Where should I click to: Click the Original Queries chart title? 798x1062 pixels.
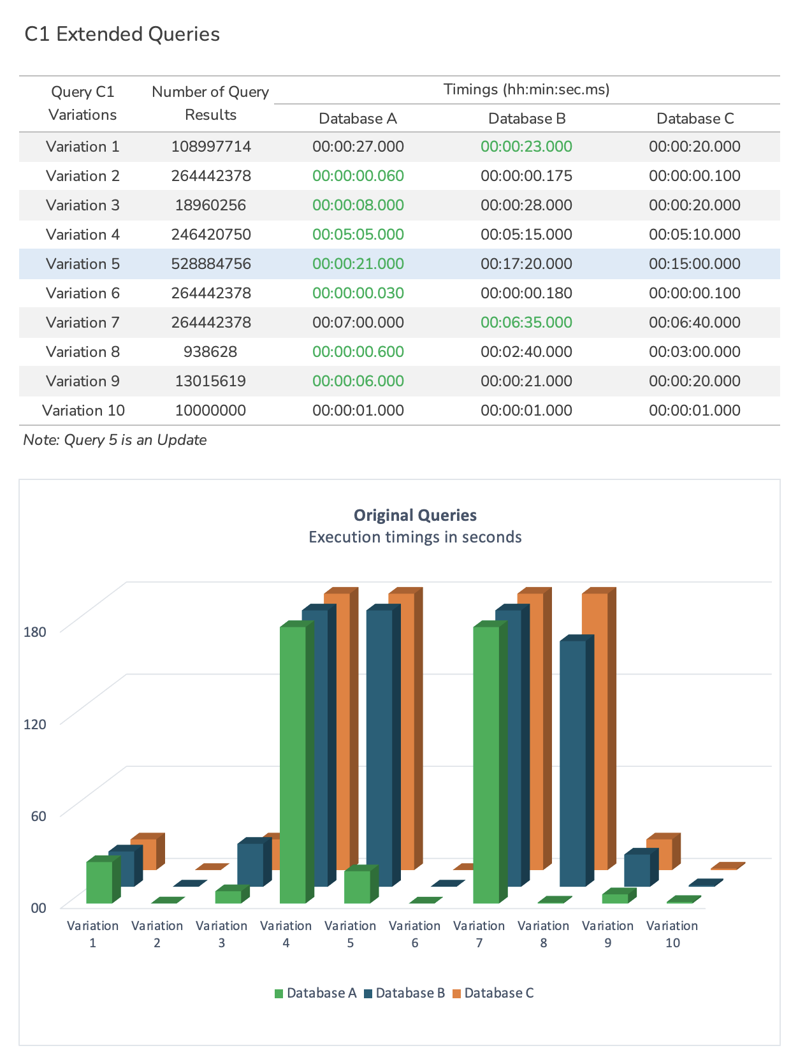pos(415,515)
